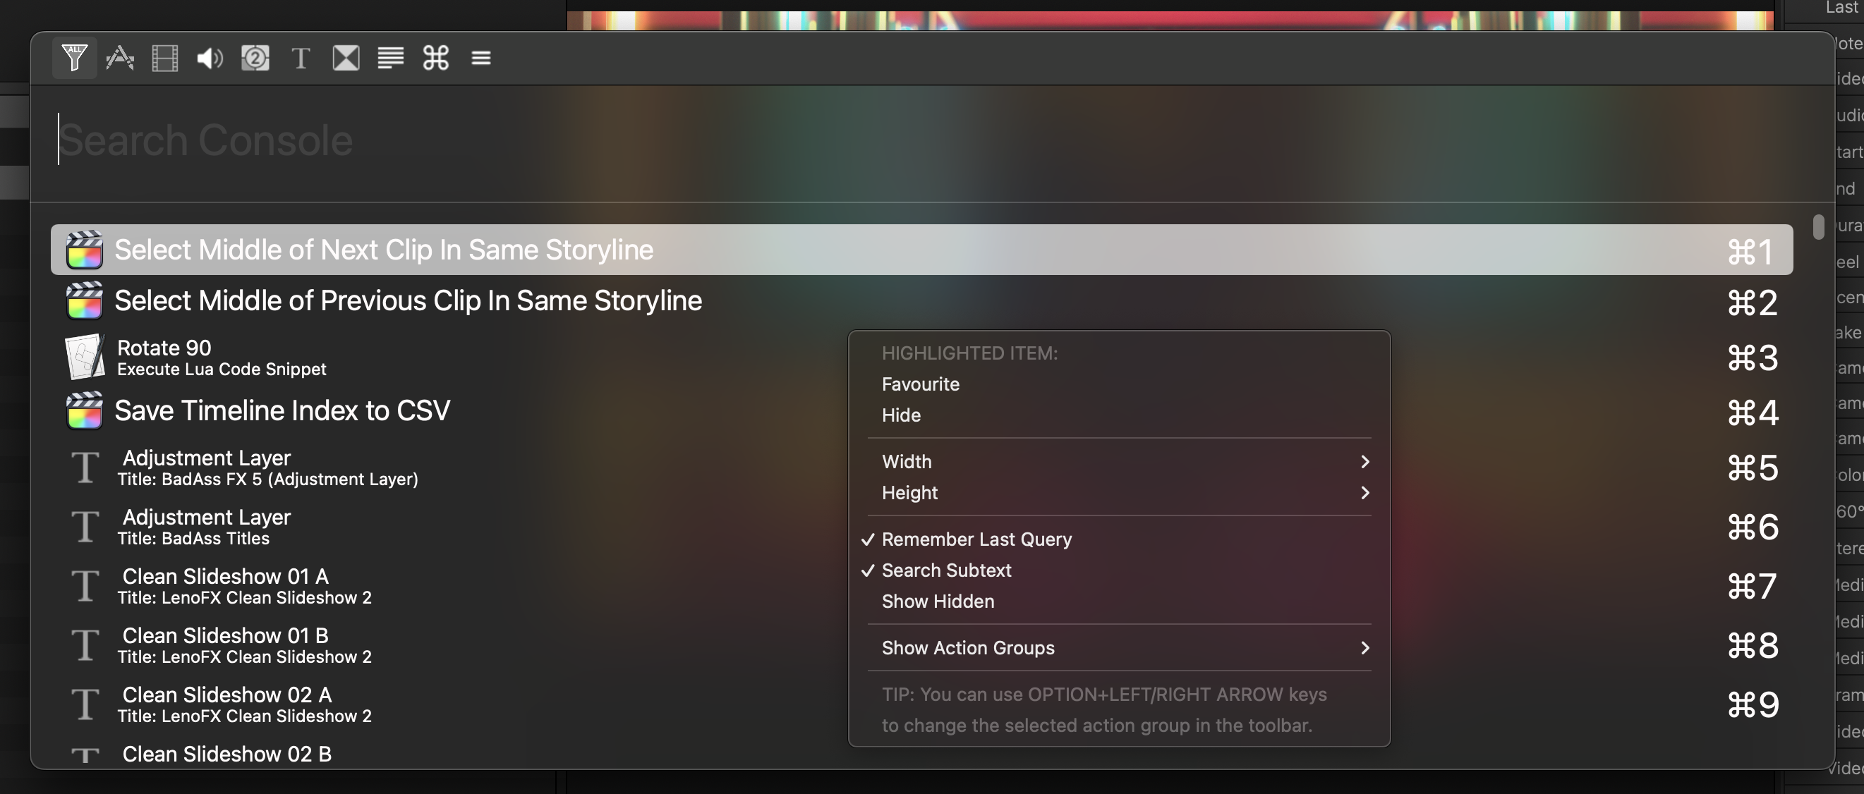Toggle Search Subtext option
Image resolution: width=1864 pixels, height=794 pixels.
pos(945,570)
